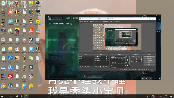Move the selected scene down in the list

pos(88,67)
